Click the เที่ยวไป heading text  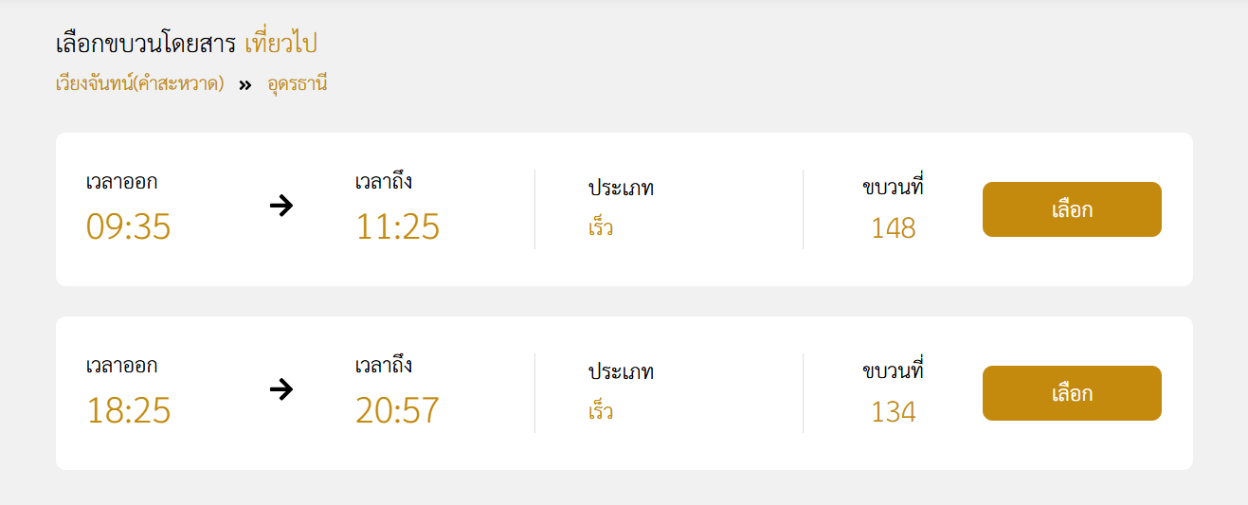[280, 44]
